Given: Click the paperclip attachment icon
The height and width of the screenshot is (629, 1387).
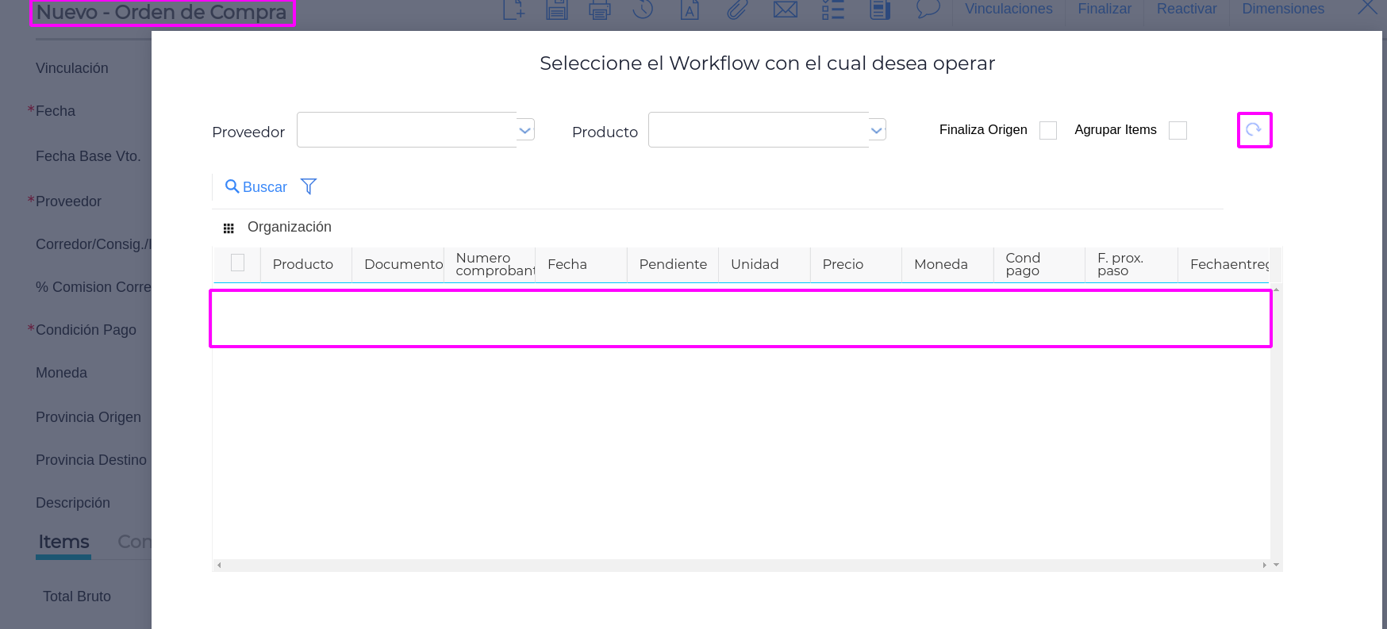Looking at the screenshot, I should click(737, 10).
